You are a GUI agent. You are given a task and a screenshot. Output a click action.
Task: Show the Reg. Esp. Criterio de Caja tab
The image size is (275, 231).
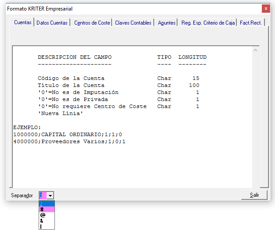point(208,23)
